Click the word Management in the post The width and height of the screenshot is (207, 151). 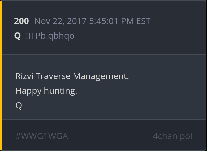101,77
